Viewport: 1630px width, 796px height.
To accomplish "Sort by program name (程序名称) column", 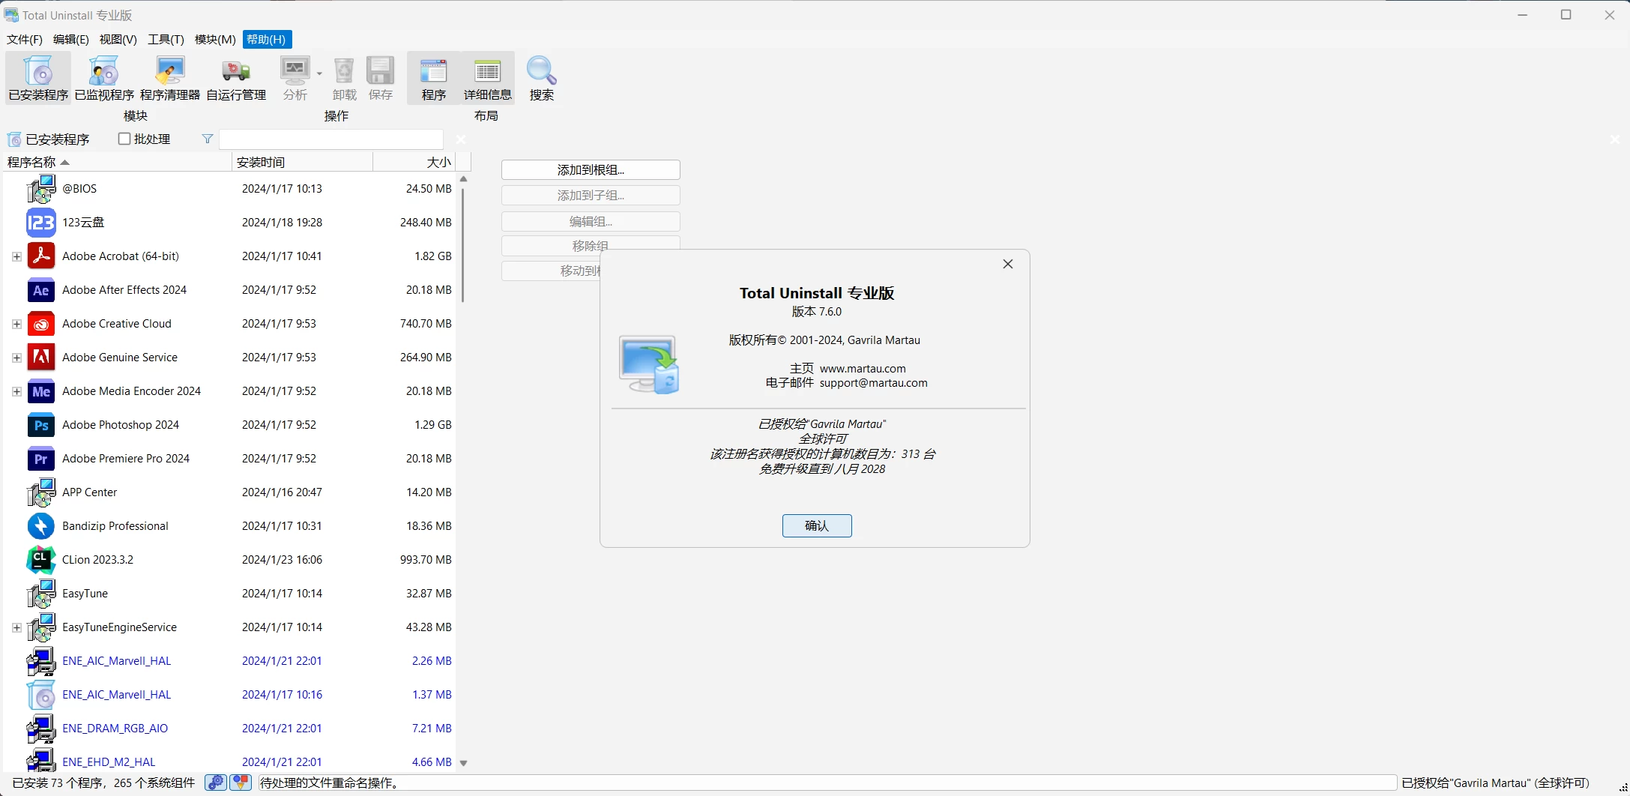I will (118, 162).
